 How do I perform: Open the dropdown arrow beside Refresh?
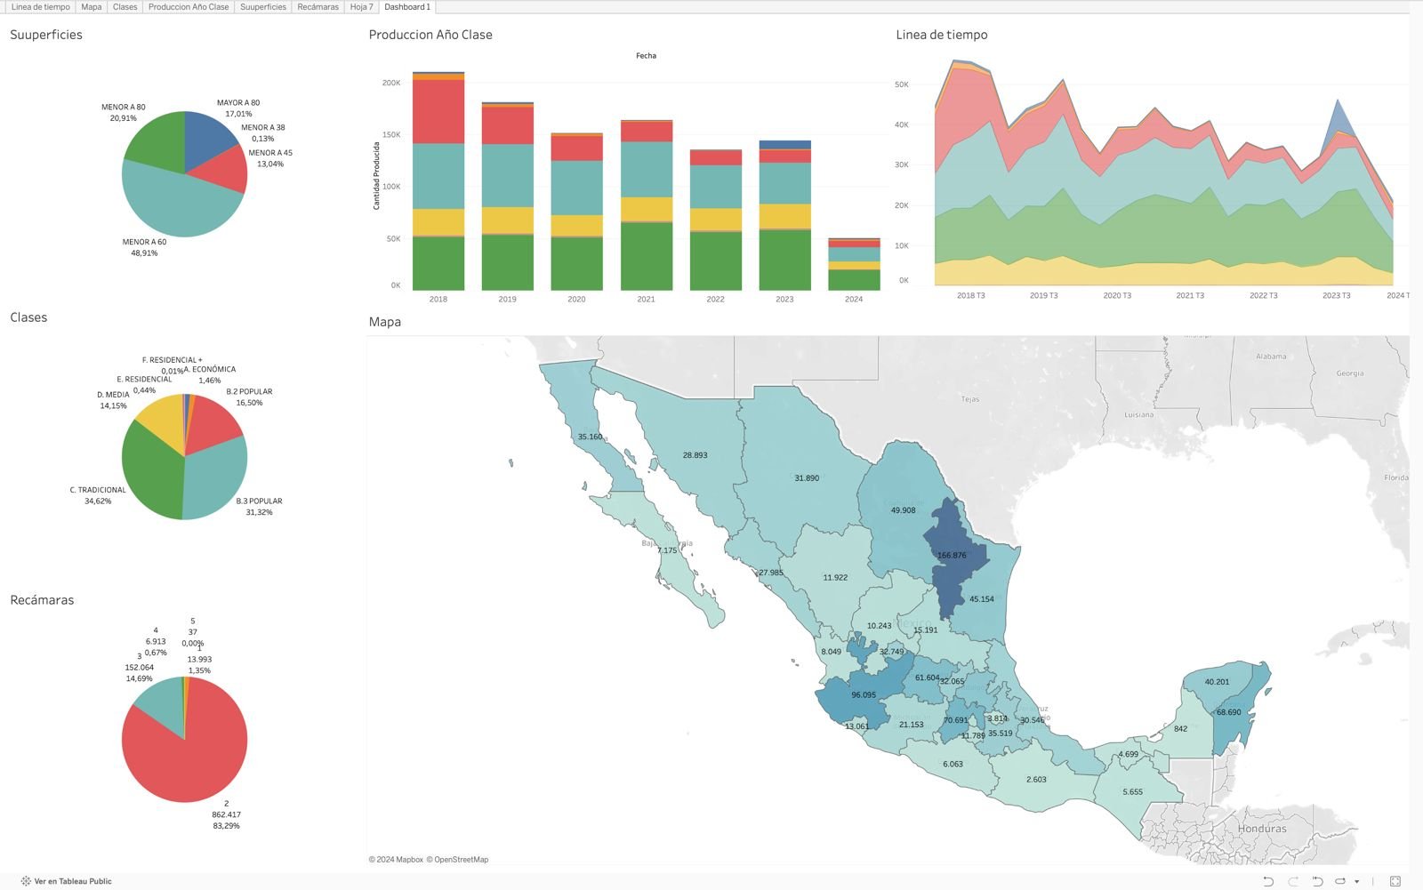coord(1356,882)
